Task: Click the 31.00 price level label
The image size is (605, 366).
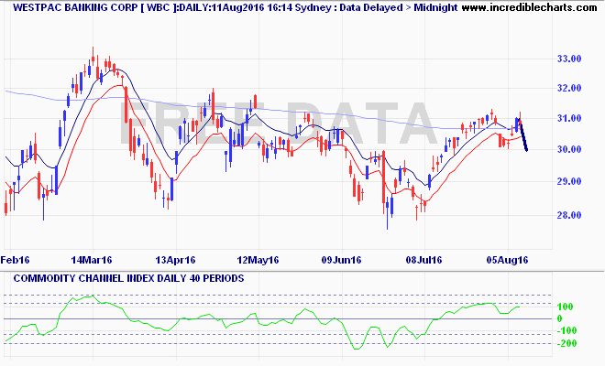Action: (570, 119)
